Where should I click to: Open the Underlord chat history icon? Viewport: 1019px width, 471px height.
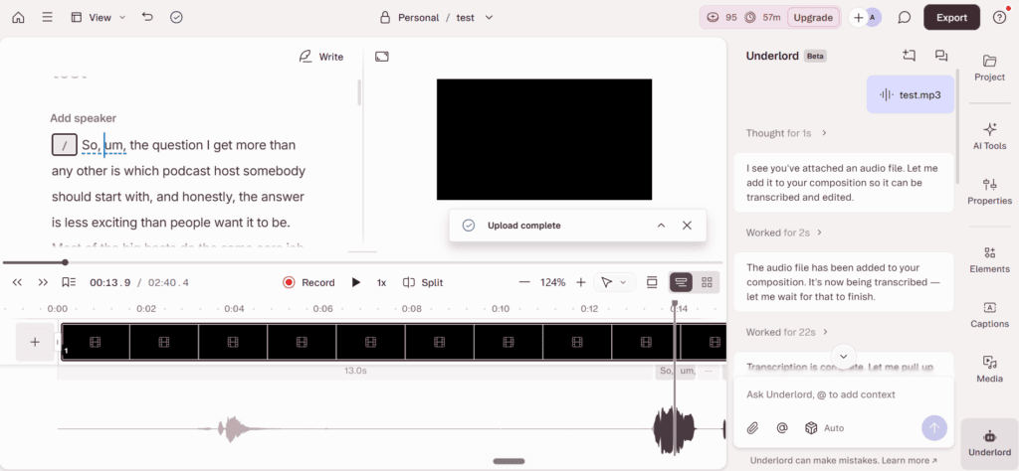(941, 56)
